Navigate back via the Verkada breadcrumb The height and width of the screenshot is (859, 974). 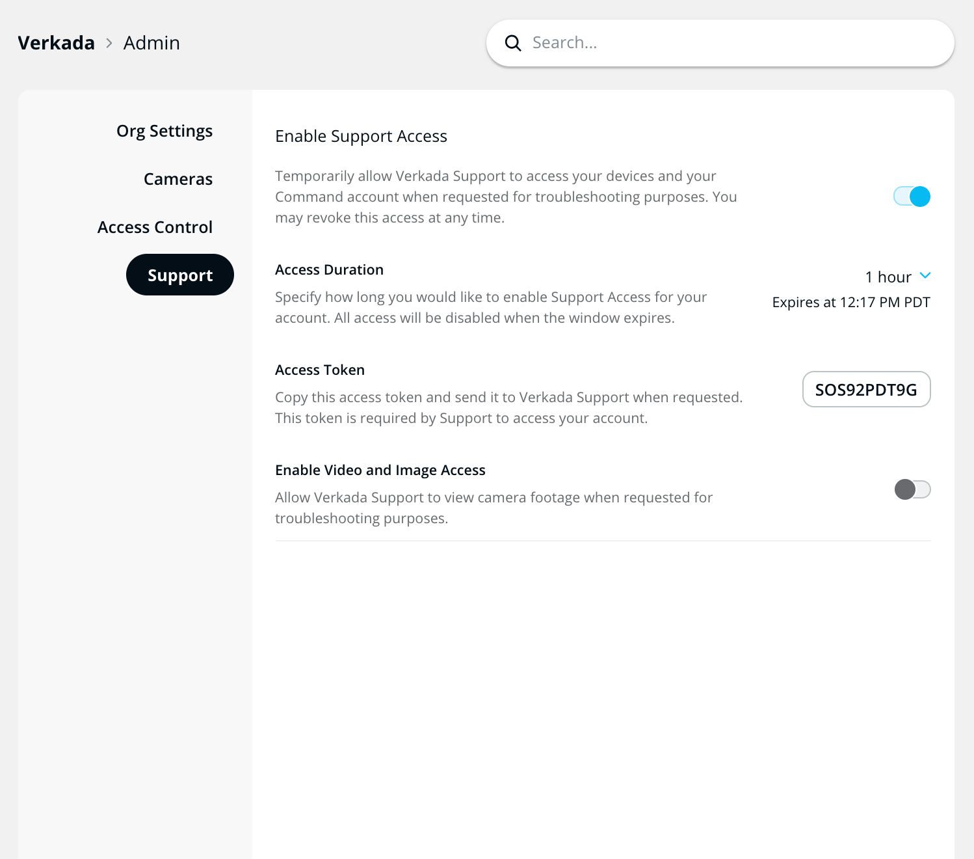tap(56, 42)
